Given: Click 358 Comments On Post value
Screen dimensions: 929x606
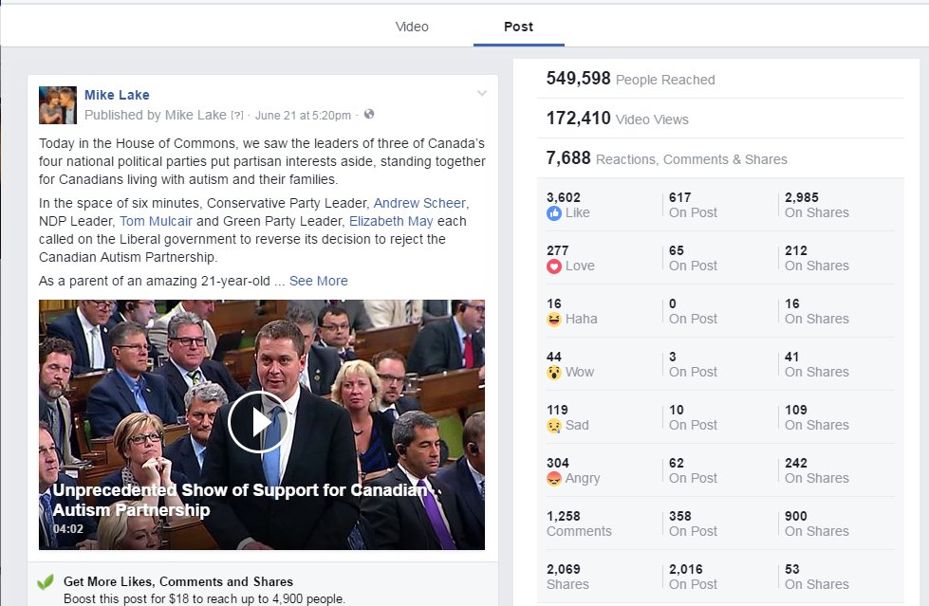Looking at the screenshot, I should point(680,516).
